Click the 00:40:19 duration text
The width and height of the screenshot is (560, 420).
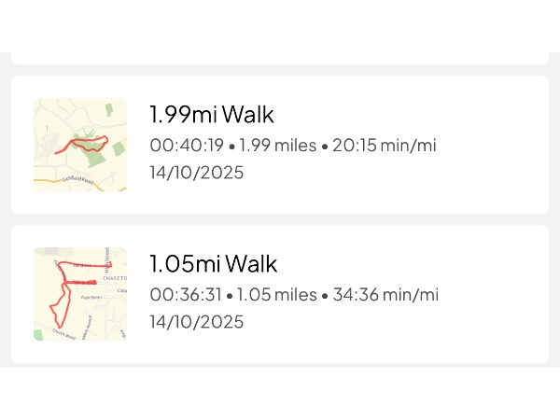[187, 146]
